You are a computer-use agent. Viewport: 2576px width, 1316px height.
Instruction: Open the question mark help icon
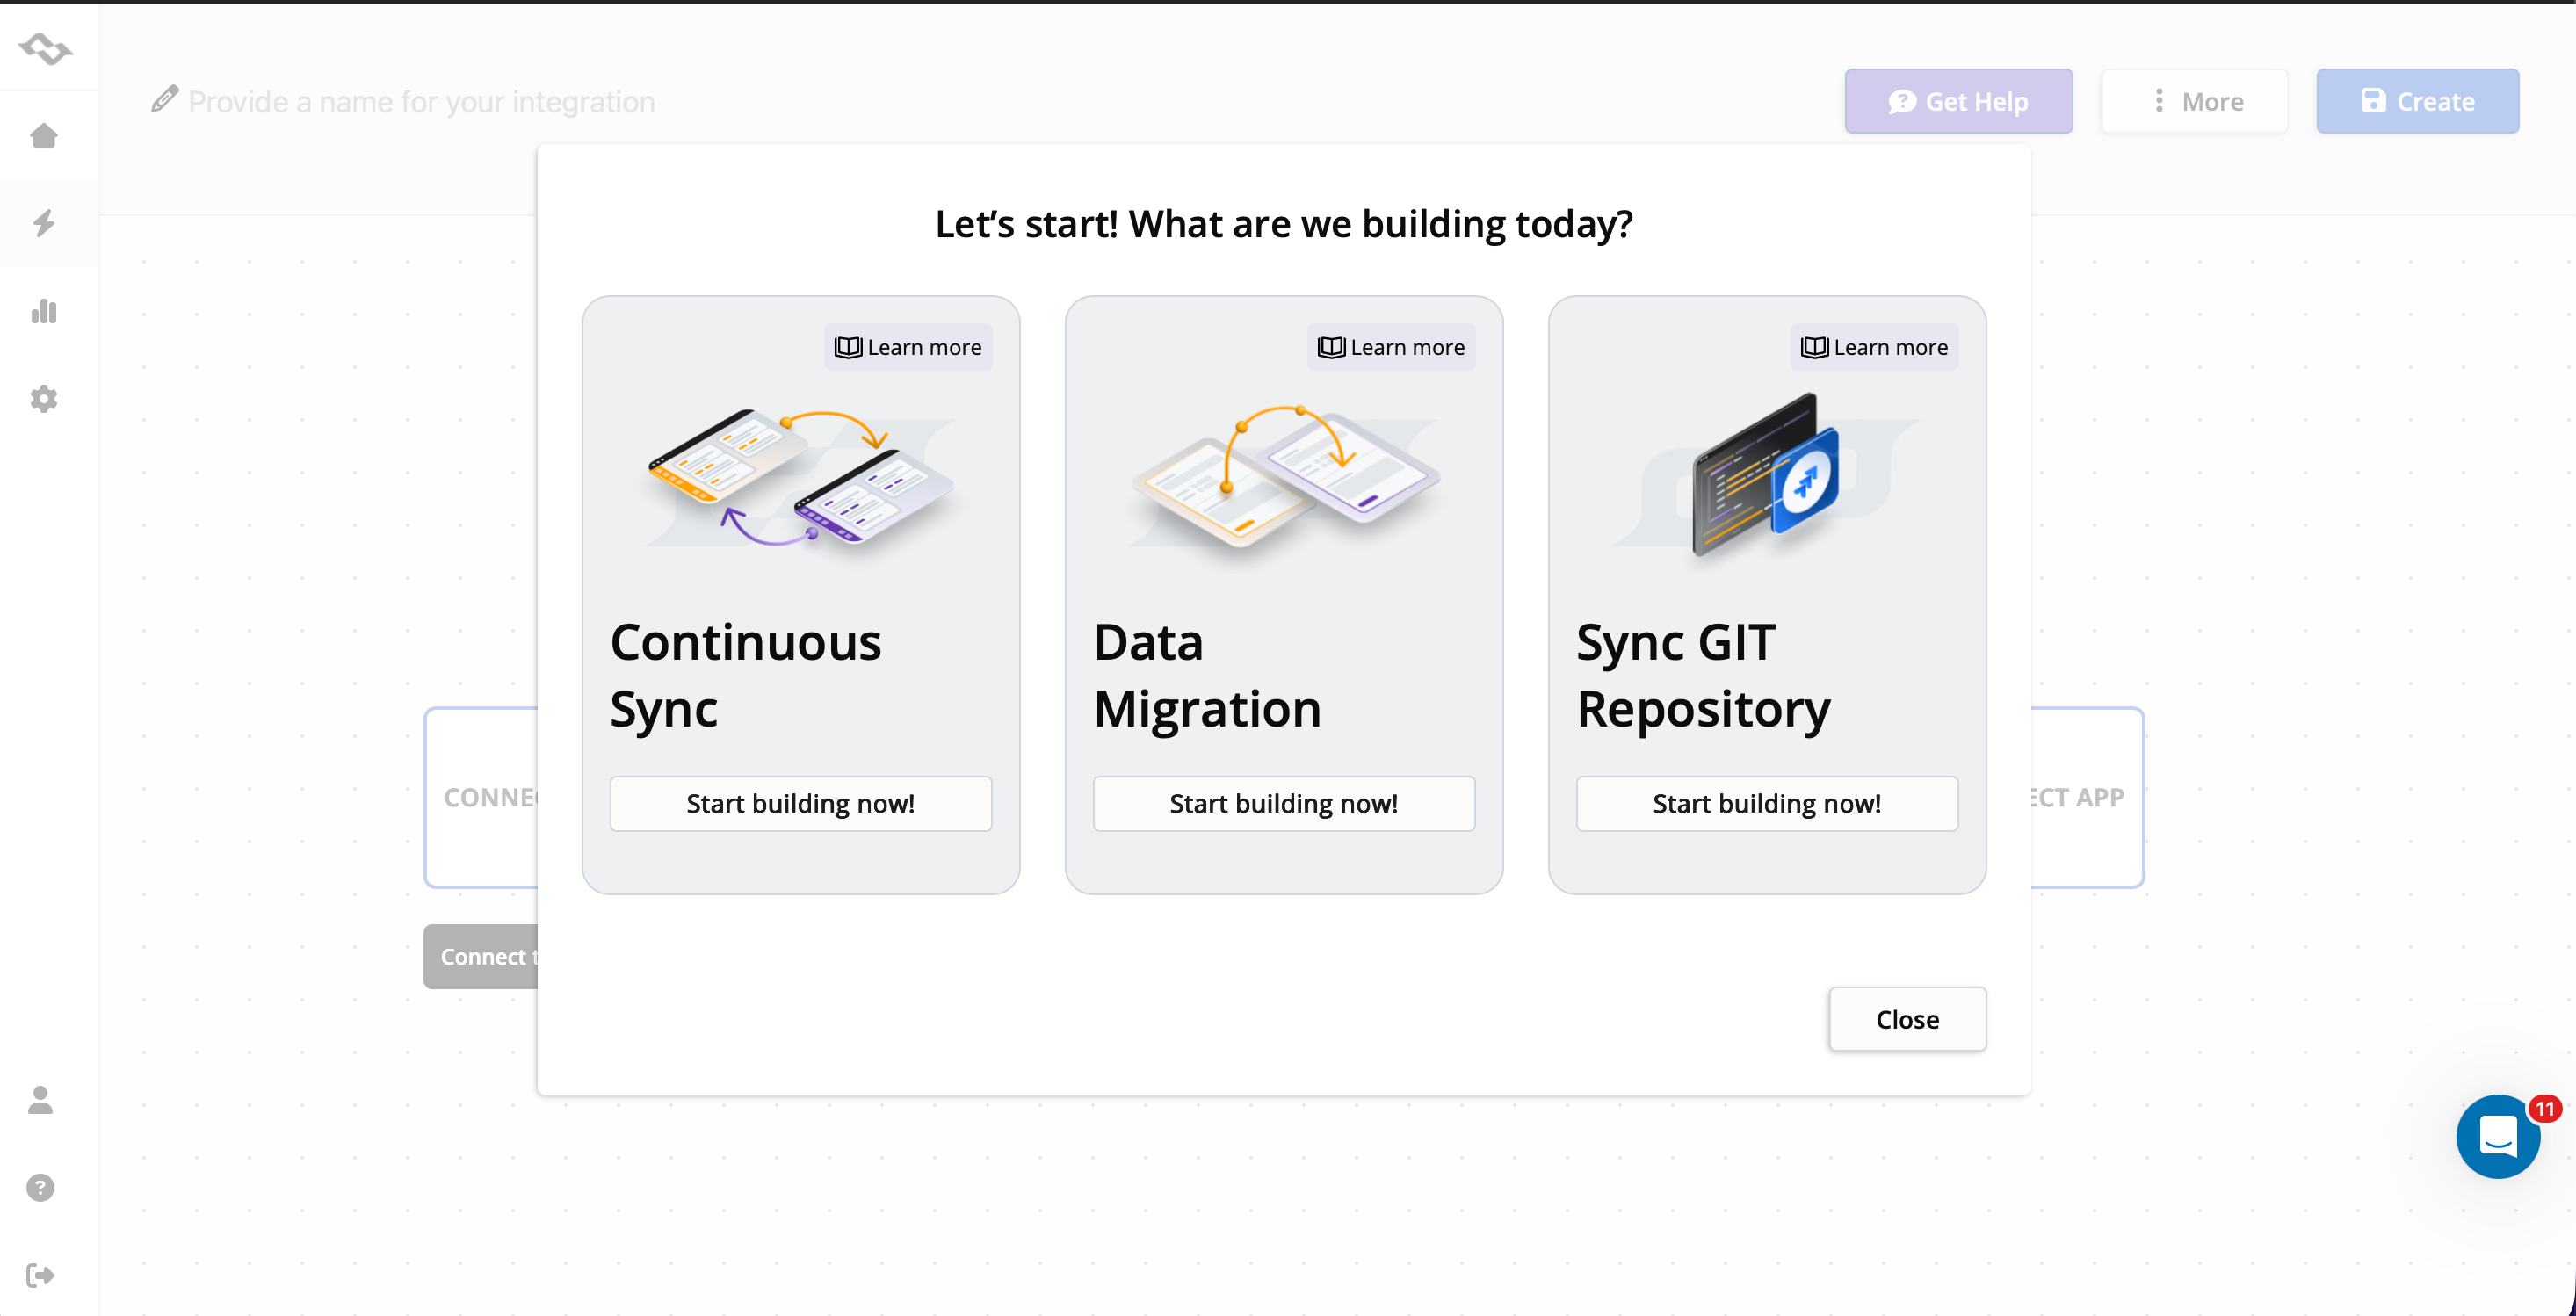(41, 1188)
